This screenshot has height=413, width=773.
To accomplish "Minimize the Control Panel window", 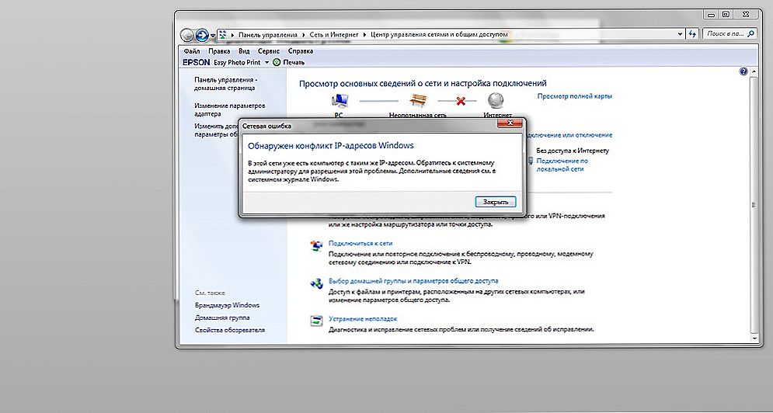I will (711, 15).
